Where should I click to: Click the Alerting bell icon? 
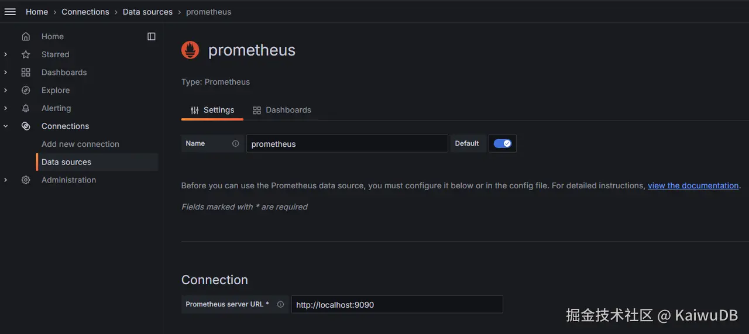26,108
